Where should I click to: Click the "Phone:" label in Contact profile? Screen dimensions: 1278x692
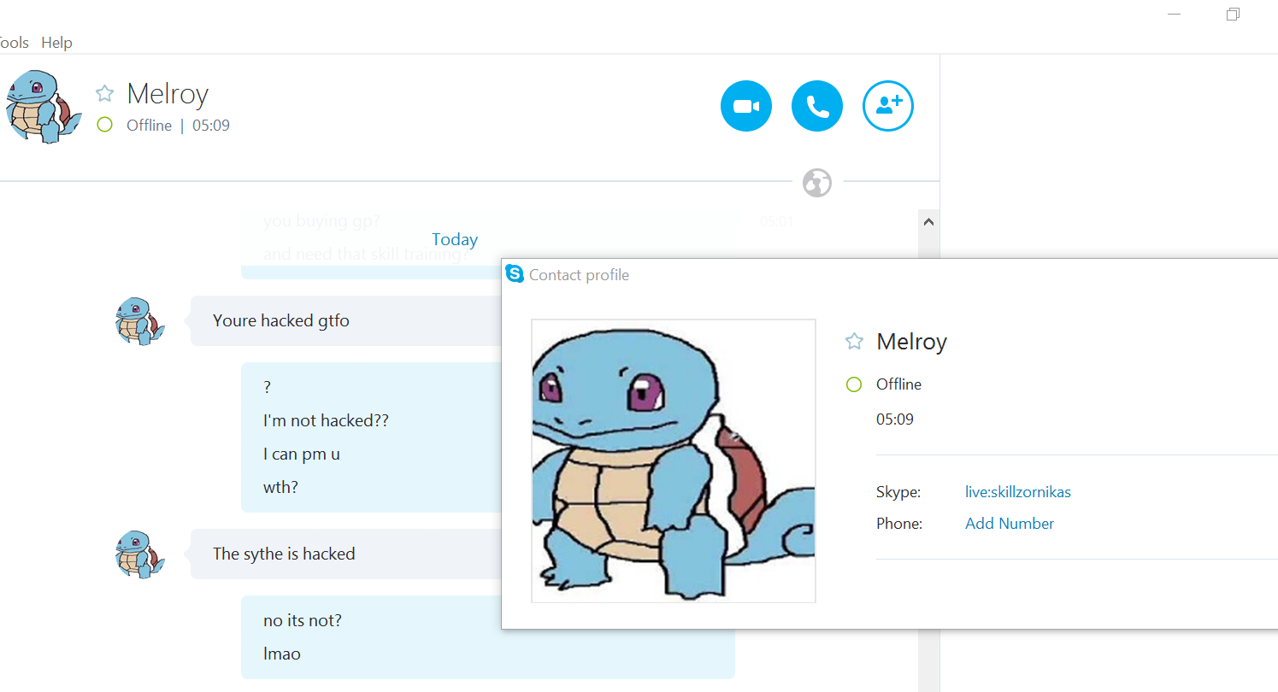(x=899, y=524)
